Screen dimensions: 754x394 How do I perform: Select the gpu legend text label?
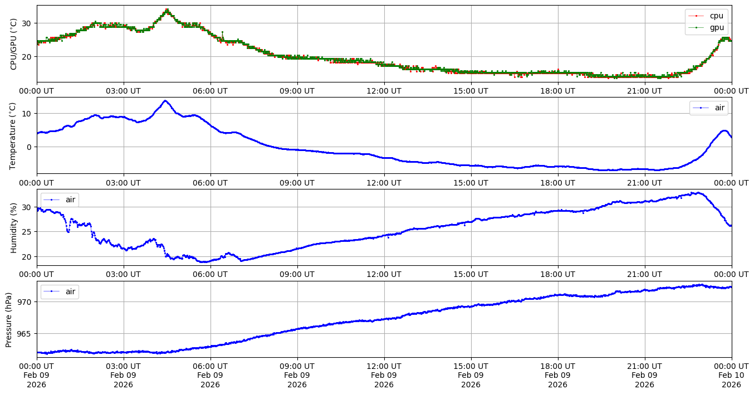click(x=717, y=27)
